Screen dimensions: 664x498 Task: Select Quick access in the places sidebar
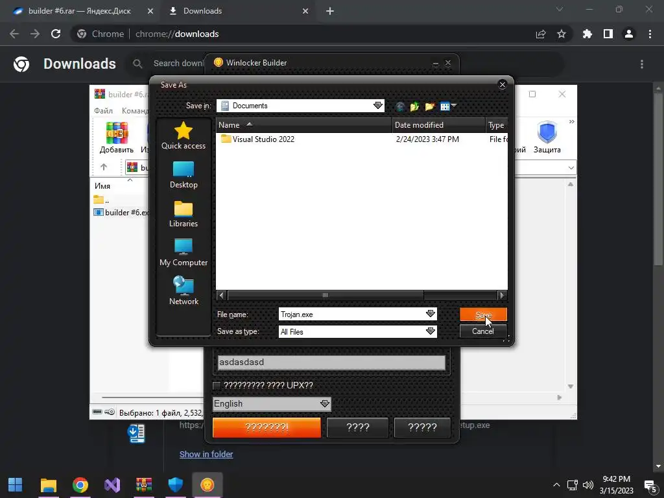pyautogui.click(x=184, y=136)
